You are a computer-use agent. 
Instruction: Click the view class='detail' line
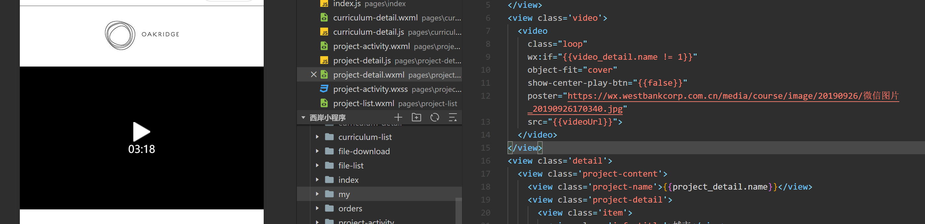pos(560,161)
